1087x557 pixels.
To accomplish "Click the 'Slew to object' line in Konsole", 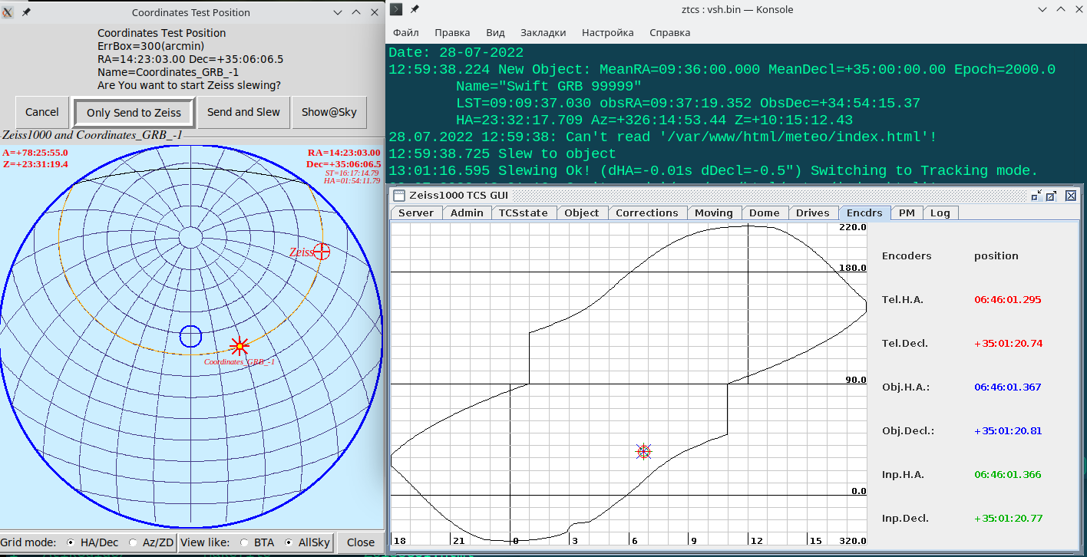I will click(502, 154).
